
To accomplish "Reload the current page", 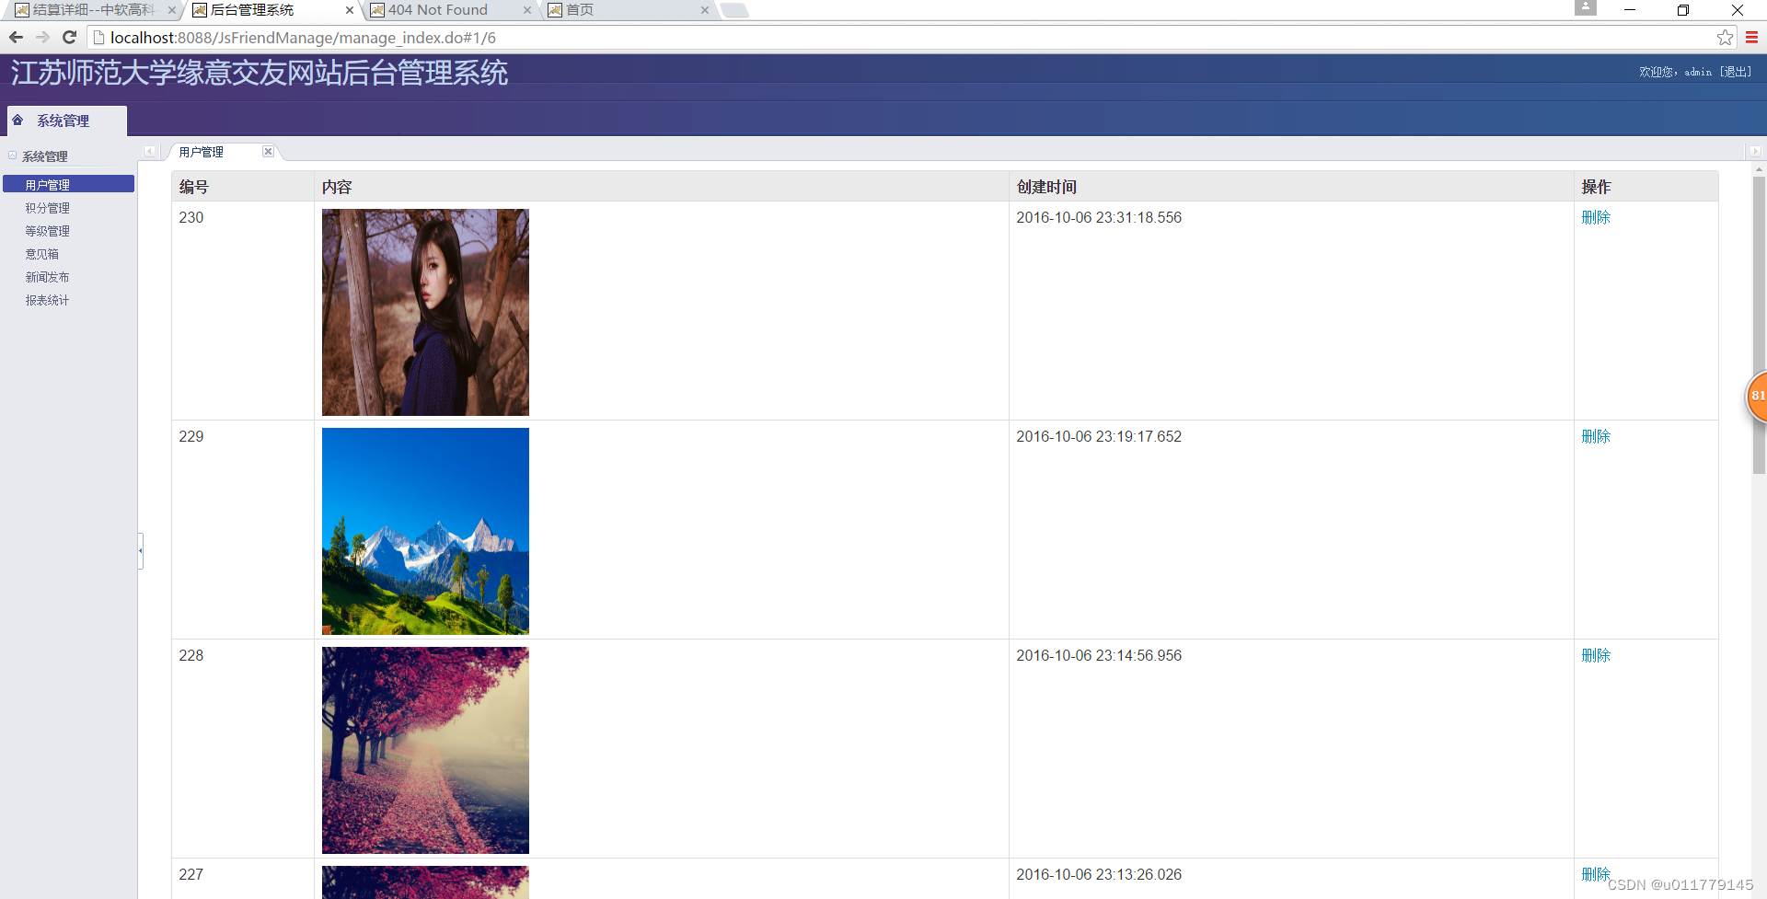I will [x=69, y=38].
